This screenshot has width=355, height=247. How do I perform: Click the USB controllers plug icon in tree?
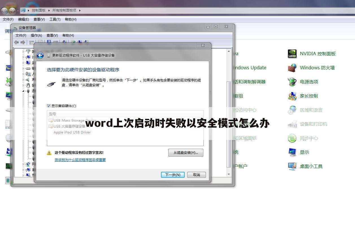28,91
